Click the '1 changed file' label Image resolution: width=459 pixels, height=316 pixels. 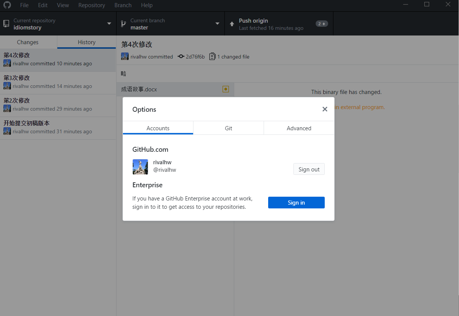pyautogui.click(x=233, y=57)
